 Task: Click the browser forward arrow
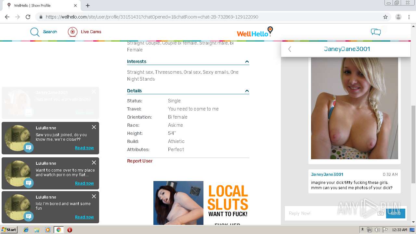(18, 17)
